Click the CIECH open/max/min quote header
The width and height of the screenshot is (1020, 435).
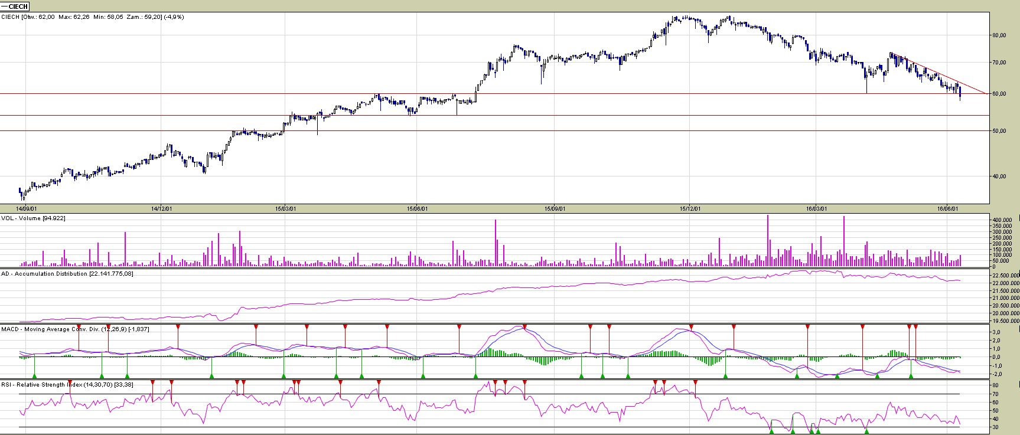[x=93, y=17]
